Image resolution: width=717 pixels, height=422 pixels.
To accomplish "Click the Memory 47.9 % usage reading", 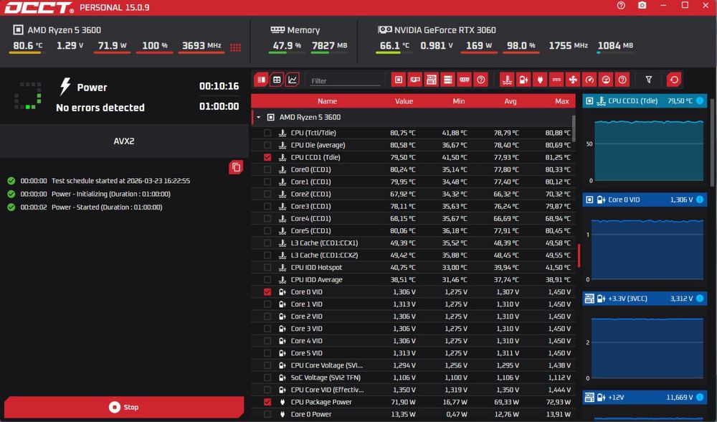I will [287, 46].
